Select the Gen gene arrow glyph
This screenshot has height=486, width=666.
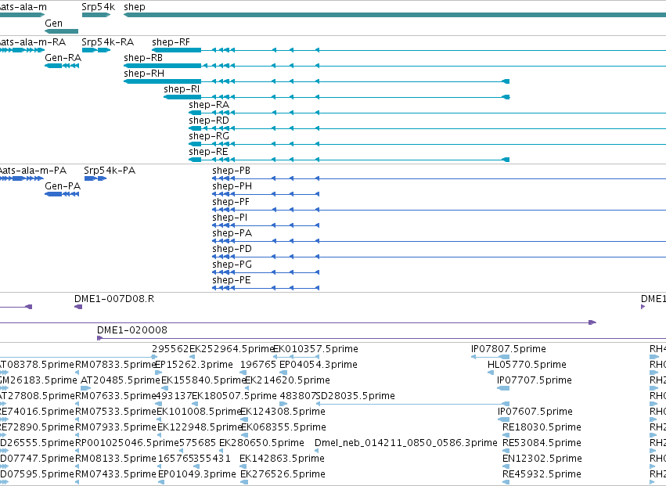62,31
